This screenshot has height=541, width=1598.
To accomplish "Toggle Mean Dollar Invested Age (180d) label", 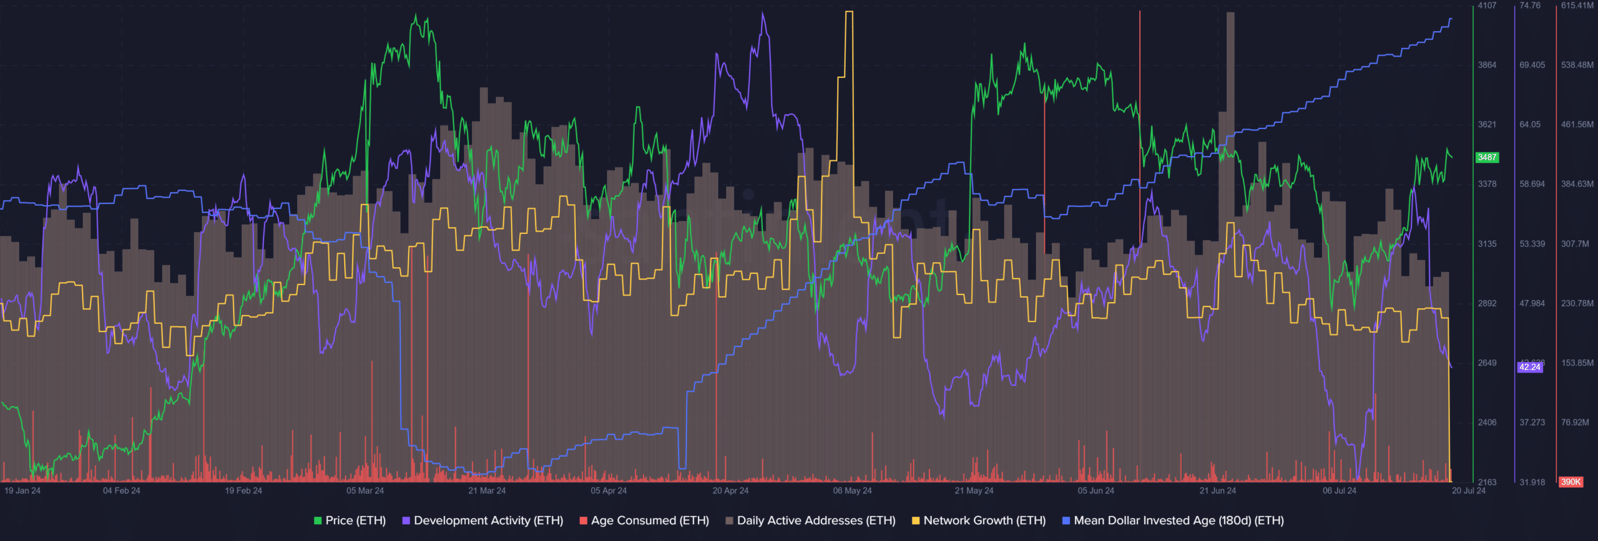I will pos(1179,520).
